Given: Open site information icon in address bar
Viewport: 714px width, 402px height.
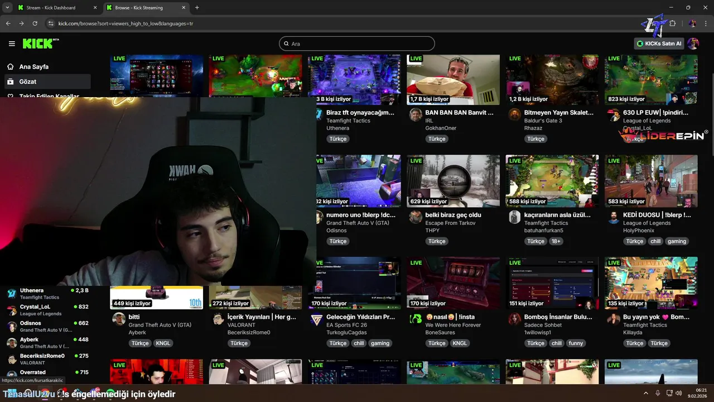Looking at the screenshot, I should 51,23.
